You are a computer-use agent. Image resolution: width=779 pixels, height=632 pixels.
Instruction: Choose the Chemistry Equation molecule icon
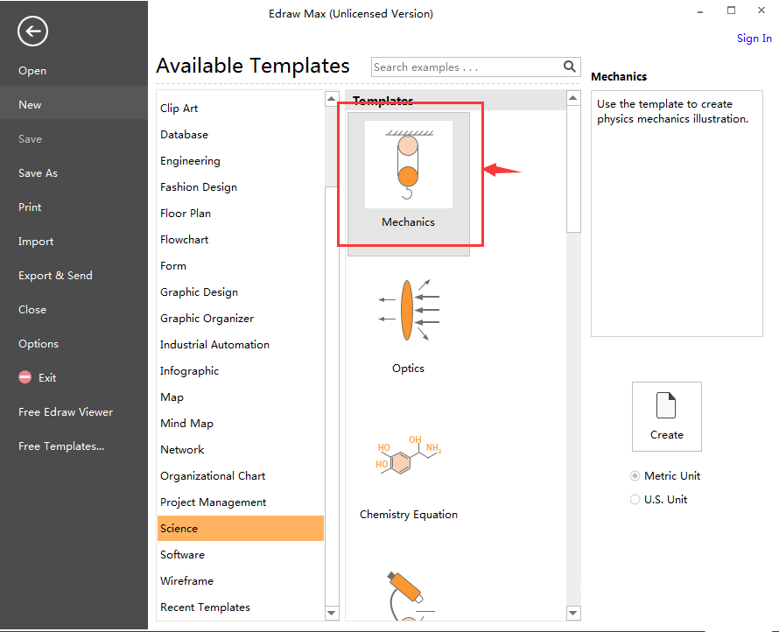(x=408, y=456)
